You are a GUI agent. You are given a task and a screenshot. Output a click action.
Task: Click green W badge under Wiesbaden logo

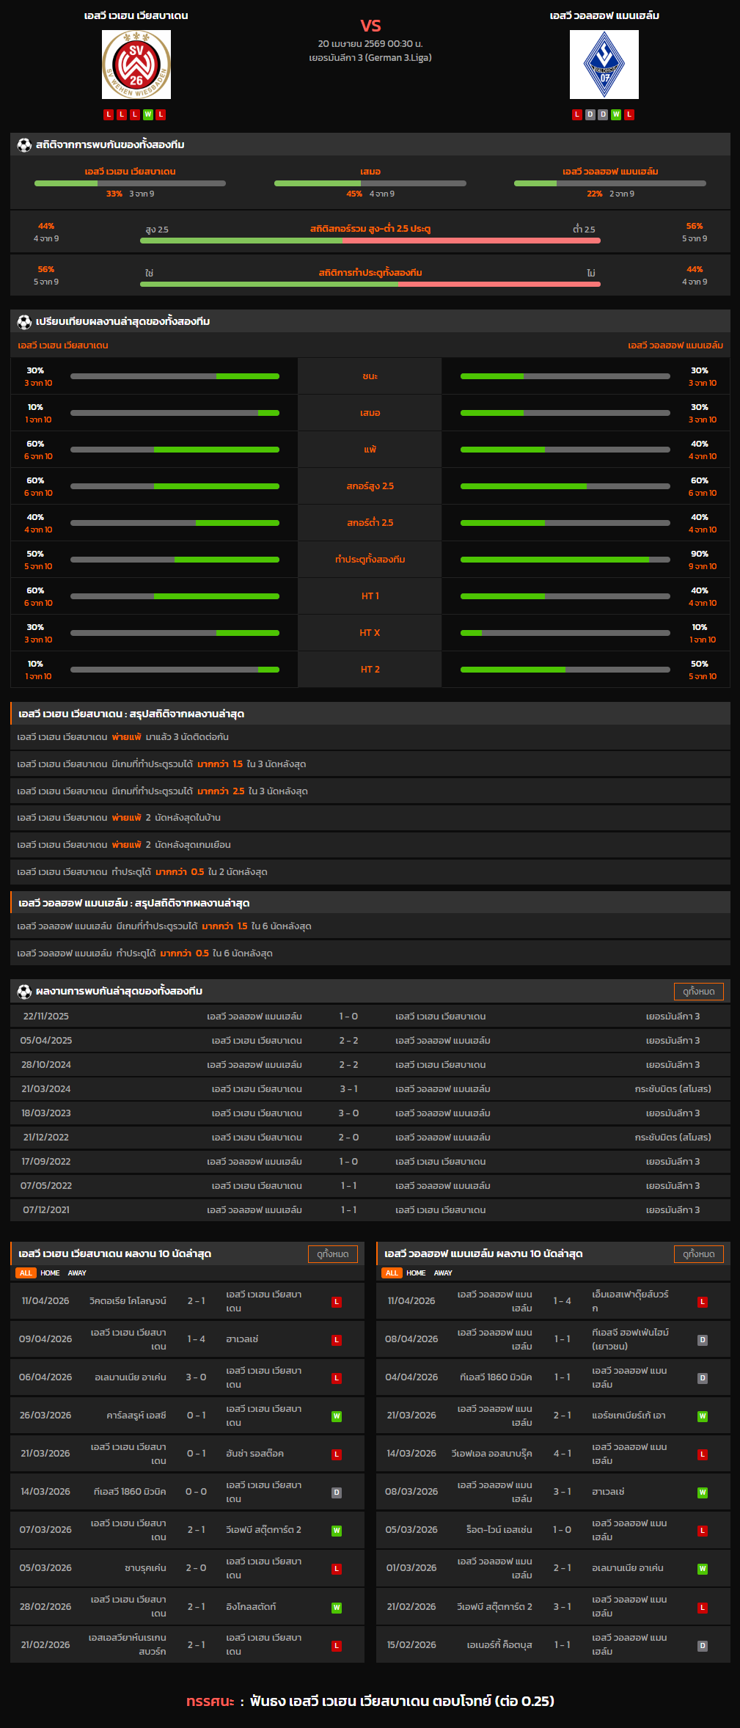(x=148, y=114)
